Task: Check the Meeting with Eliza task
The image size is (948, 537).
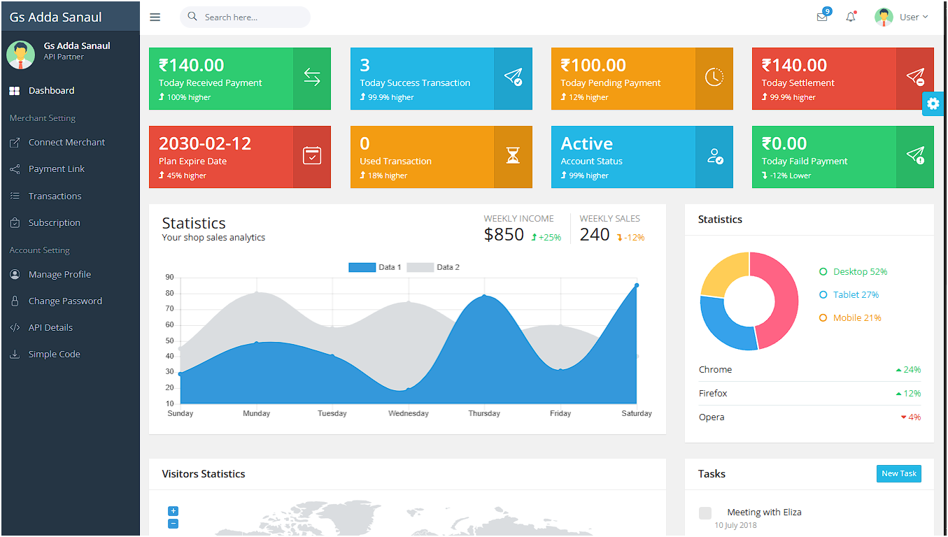Action: click(705, 513)
